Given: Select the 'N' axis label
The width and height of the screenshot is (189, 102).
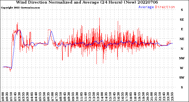Looking at the screenshot, I should coord(182,49).
